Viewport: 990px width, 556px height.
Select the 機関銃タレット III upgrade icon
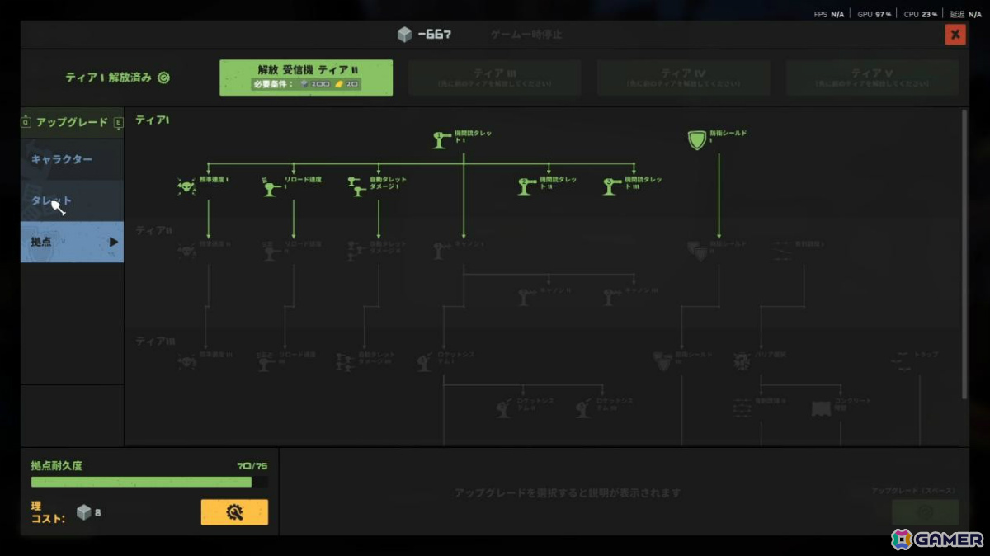pos(611,187)
